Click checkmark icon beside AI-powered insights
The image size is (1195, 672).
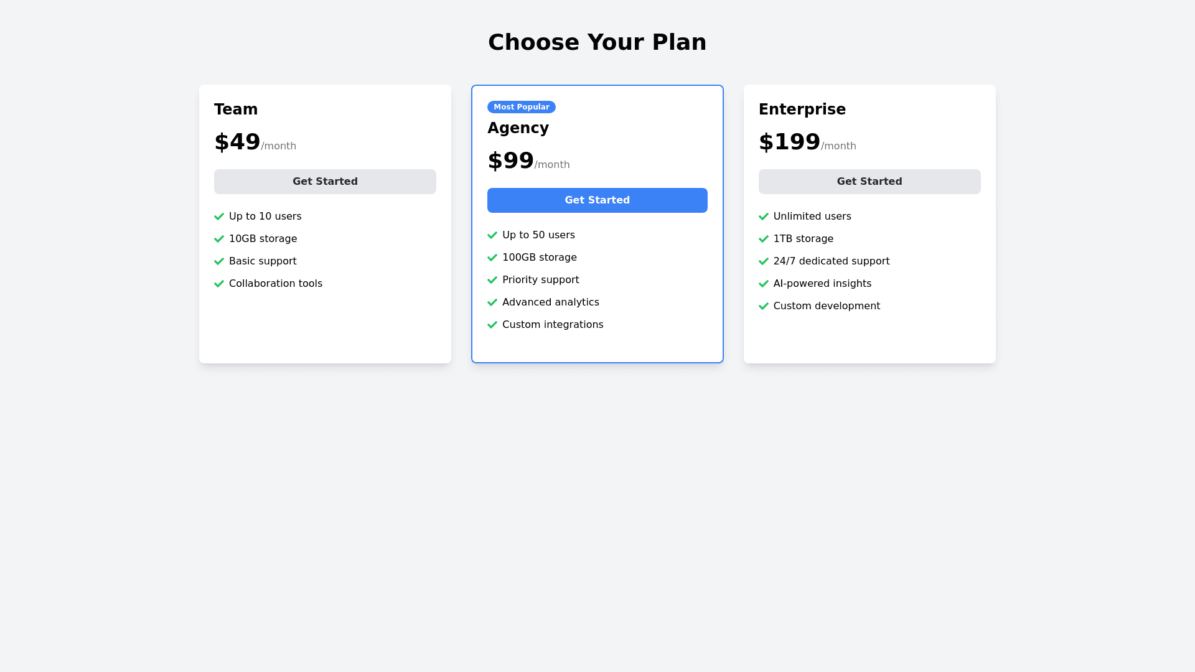pyautogui.click(x=764, y=284)
